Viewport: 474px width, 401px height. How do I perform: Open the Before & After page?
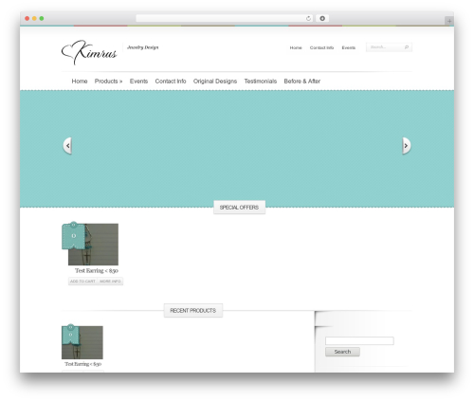click(302, 82)
